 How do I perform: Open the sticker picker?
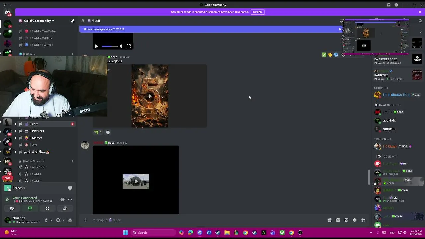pos(346,220)
